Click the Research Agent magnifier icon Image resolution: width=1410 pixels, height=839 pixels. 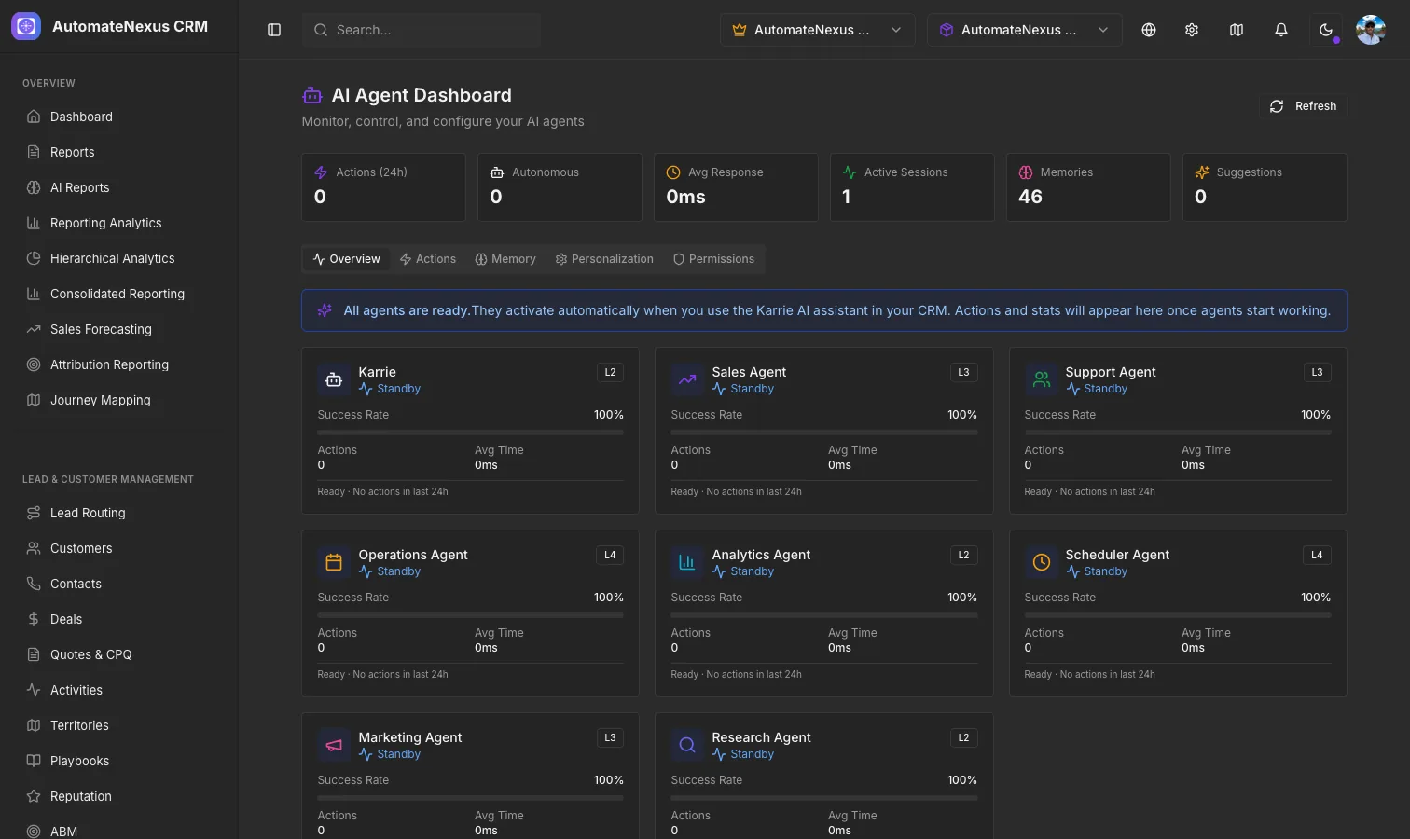point(687,745)
